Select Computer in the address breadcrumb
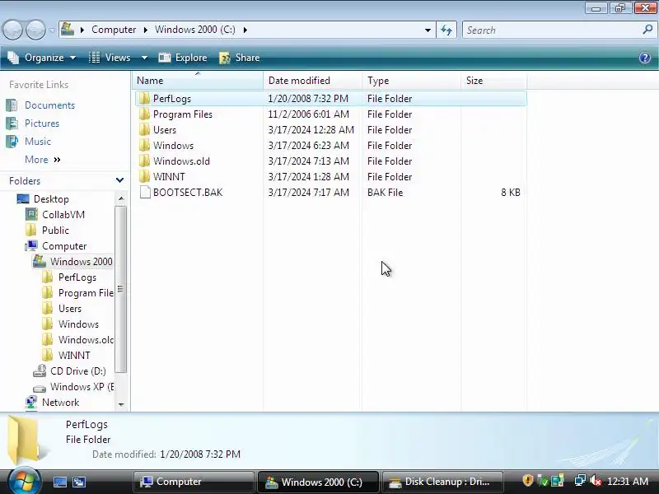The height and width of the screenshot is (494, 659). [114, 30]
